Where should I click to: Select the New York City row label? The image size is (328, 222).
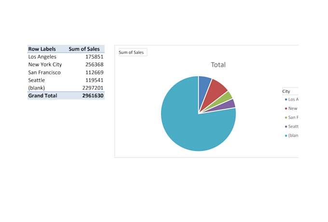tap(45, 64)
